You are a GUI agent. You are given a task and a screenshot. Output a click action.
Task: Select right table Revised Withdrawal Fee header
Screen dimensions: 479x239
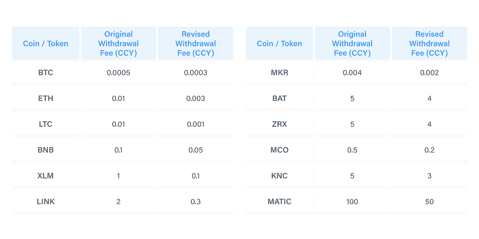(429, 43)
